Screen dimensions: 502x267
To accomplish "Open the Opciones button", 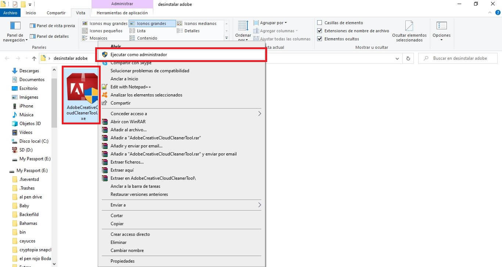I will click(441, 32).
